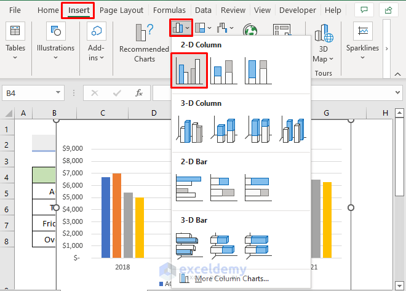Click the PivotChart icon
Screen dimensions: 406x291
[282, 30]
